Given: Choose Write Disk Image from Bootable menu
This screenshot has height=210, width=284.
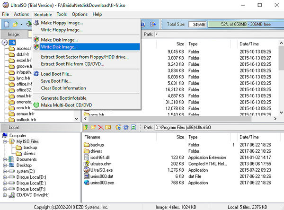Looking at the screenshot, I should (59, 47).
